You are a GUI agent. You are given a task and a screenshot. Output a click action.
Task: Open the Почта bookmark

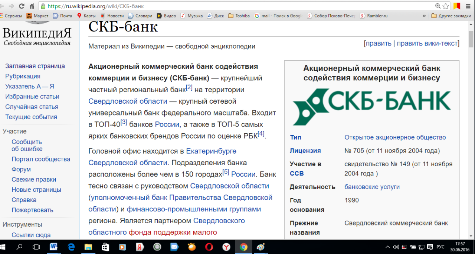tap(62, 16)
